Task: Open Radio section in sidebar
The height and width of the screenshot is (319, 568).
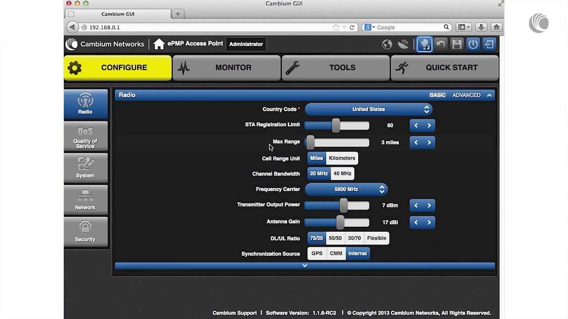Action: click(x=85, y=104)
